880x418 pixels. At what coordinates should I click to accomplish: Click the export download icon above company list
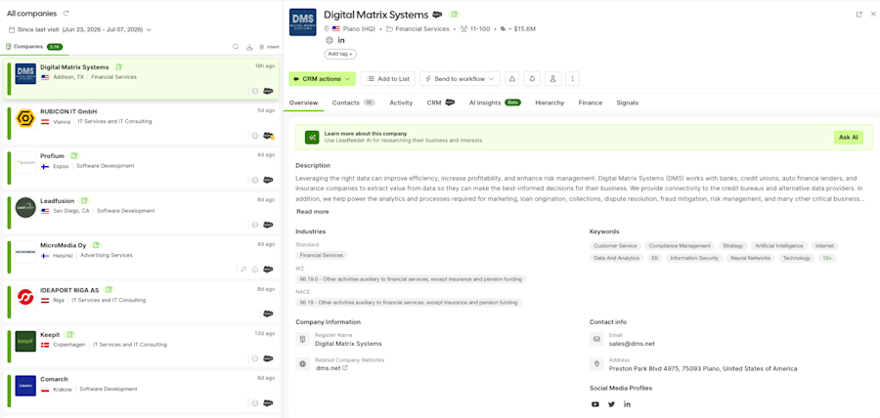[x=249, y=47]
